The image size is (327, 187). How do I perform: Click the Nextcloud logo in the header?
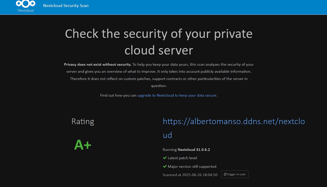click(25, 3)
